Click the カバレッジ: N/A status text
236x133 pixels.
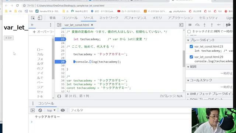click(x=171, y=96)
